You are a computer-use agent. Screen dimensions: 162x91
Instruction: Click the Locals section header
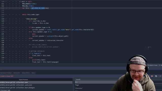78,79
